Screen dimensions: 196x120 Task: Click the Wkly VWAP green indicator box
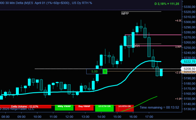pos(64,108)
